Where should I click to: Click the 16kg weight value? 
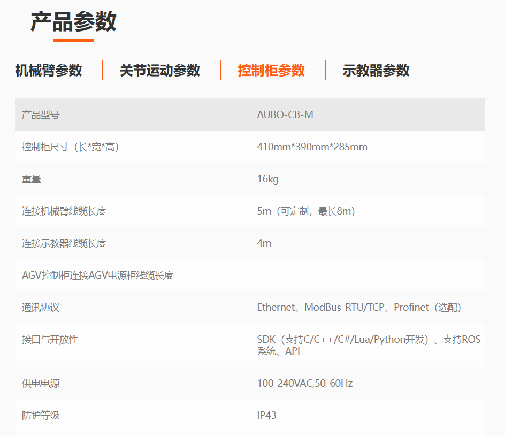point(267,179)
